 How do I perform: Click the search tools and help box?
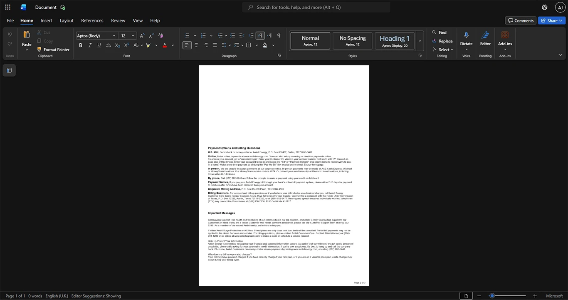(x=316, y=7)
